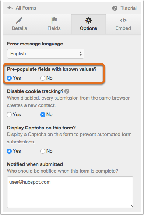Switch to the Fields tab
Screen dimensions: 144x215
(x=54, y=24)
